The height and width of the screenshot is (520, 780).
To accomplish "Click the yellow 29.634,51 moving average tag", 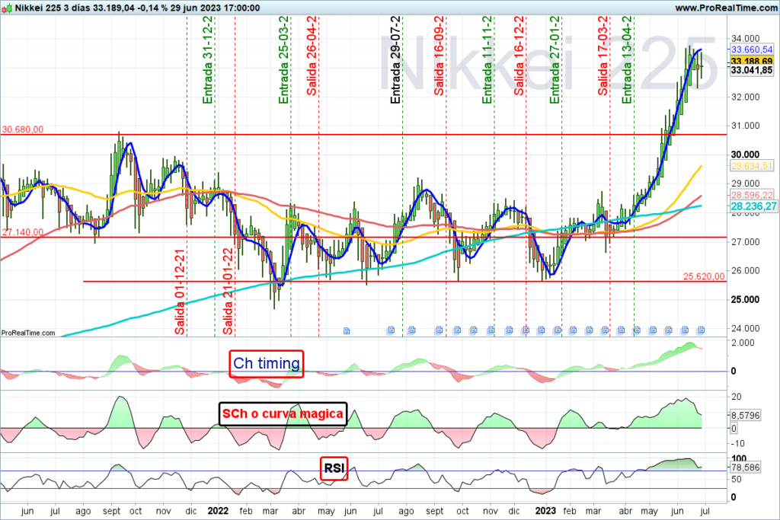I will tap(752, 166).
